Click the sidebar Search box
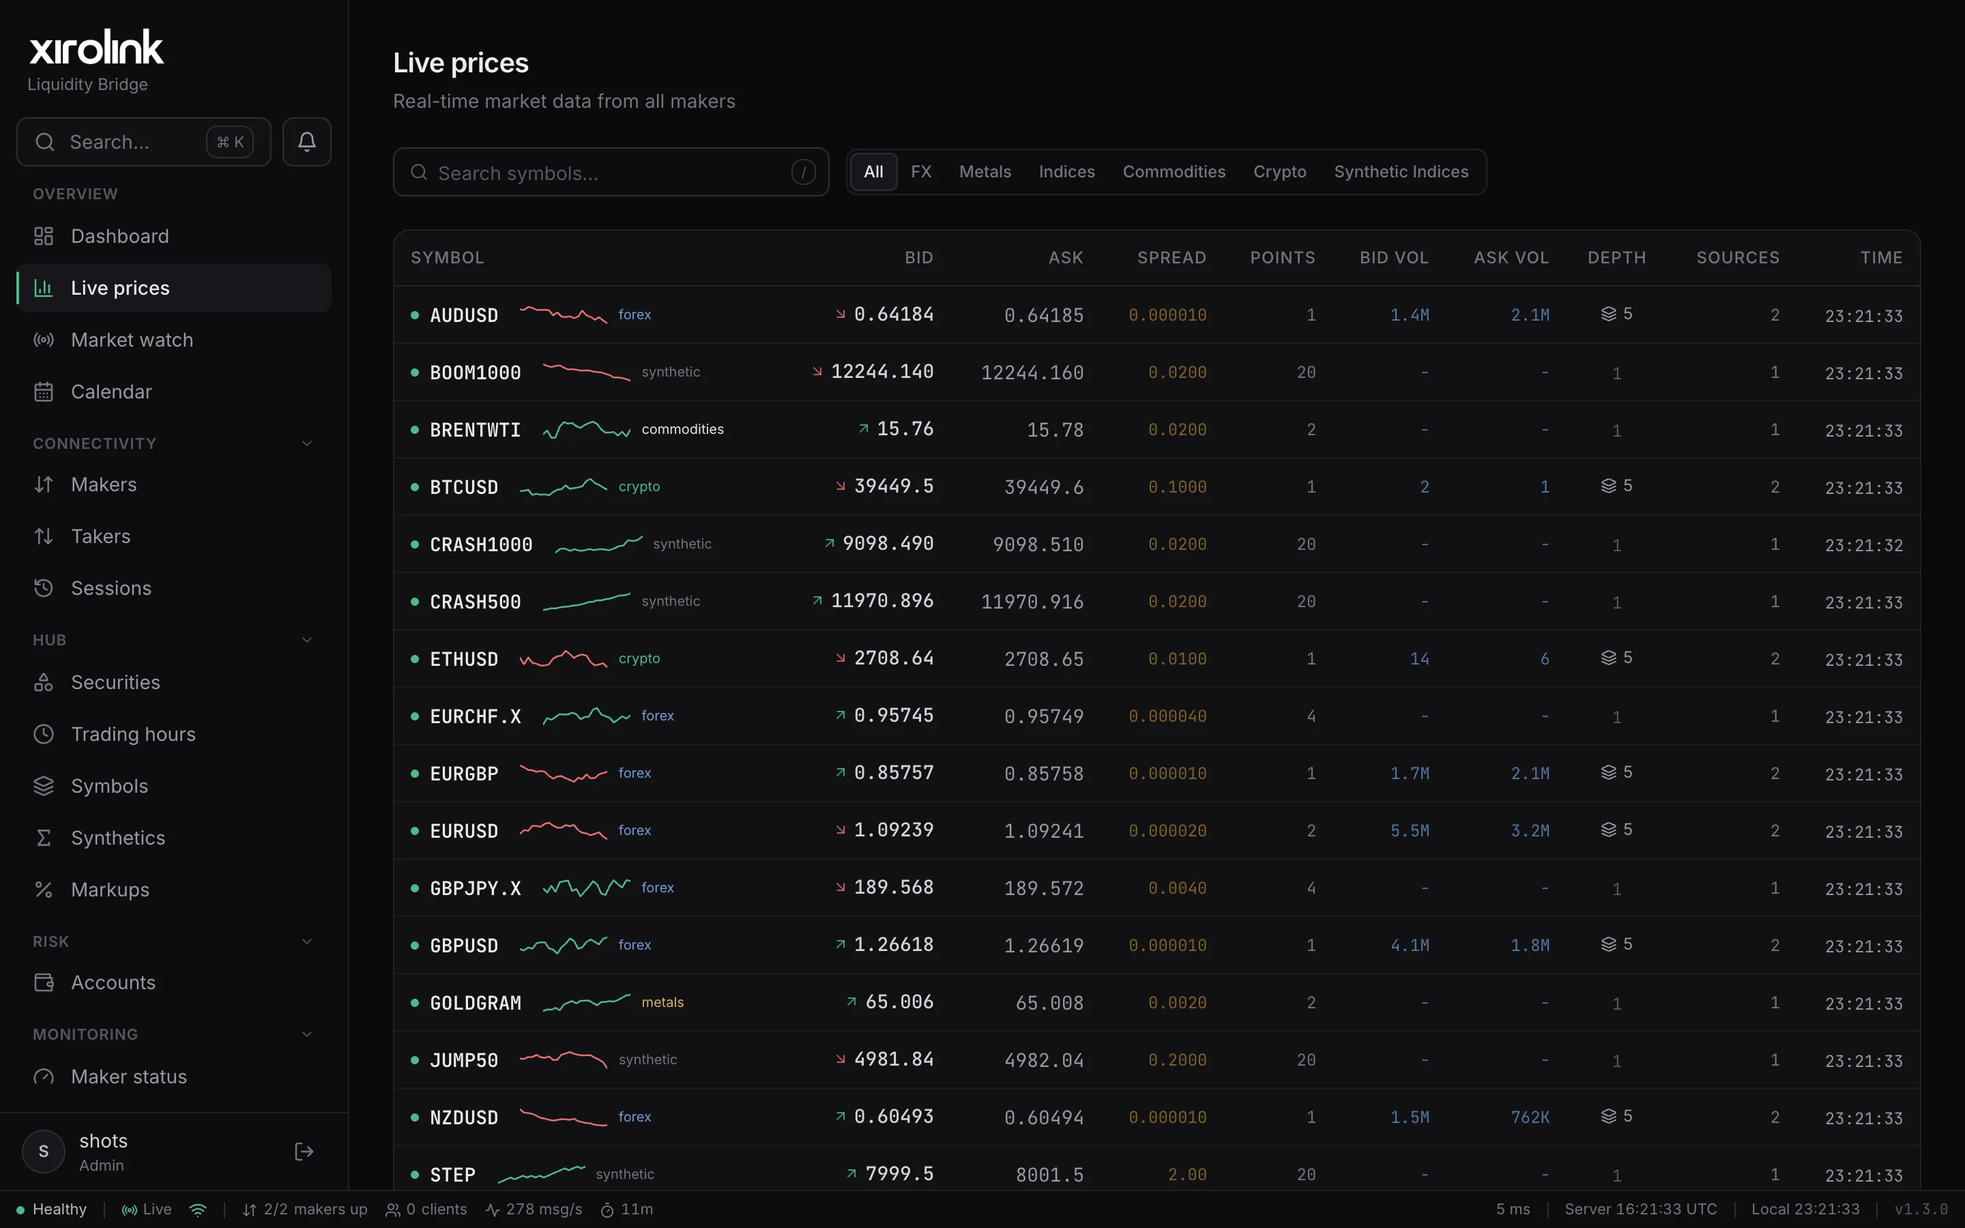1965x1228 pixels. (144, 142)
